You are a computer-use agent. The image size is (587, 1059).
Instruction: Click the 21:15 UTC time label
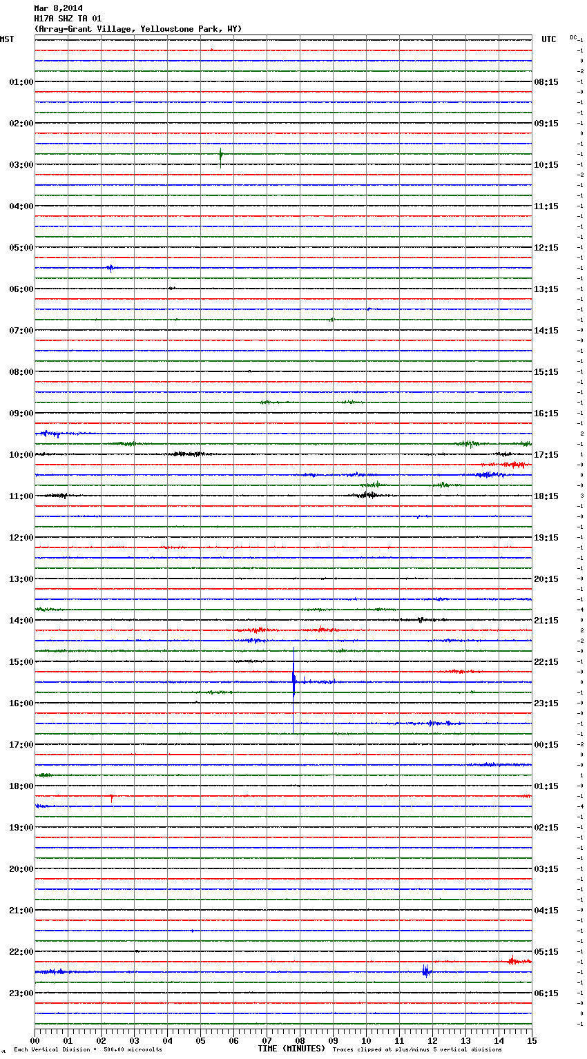coord(546,621)
